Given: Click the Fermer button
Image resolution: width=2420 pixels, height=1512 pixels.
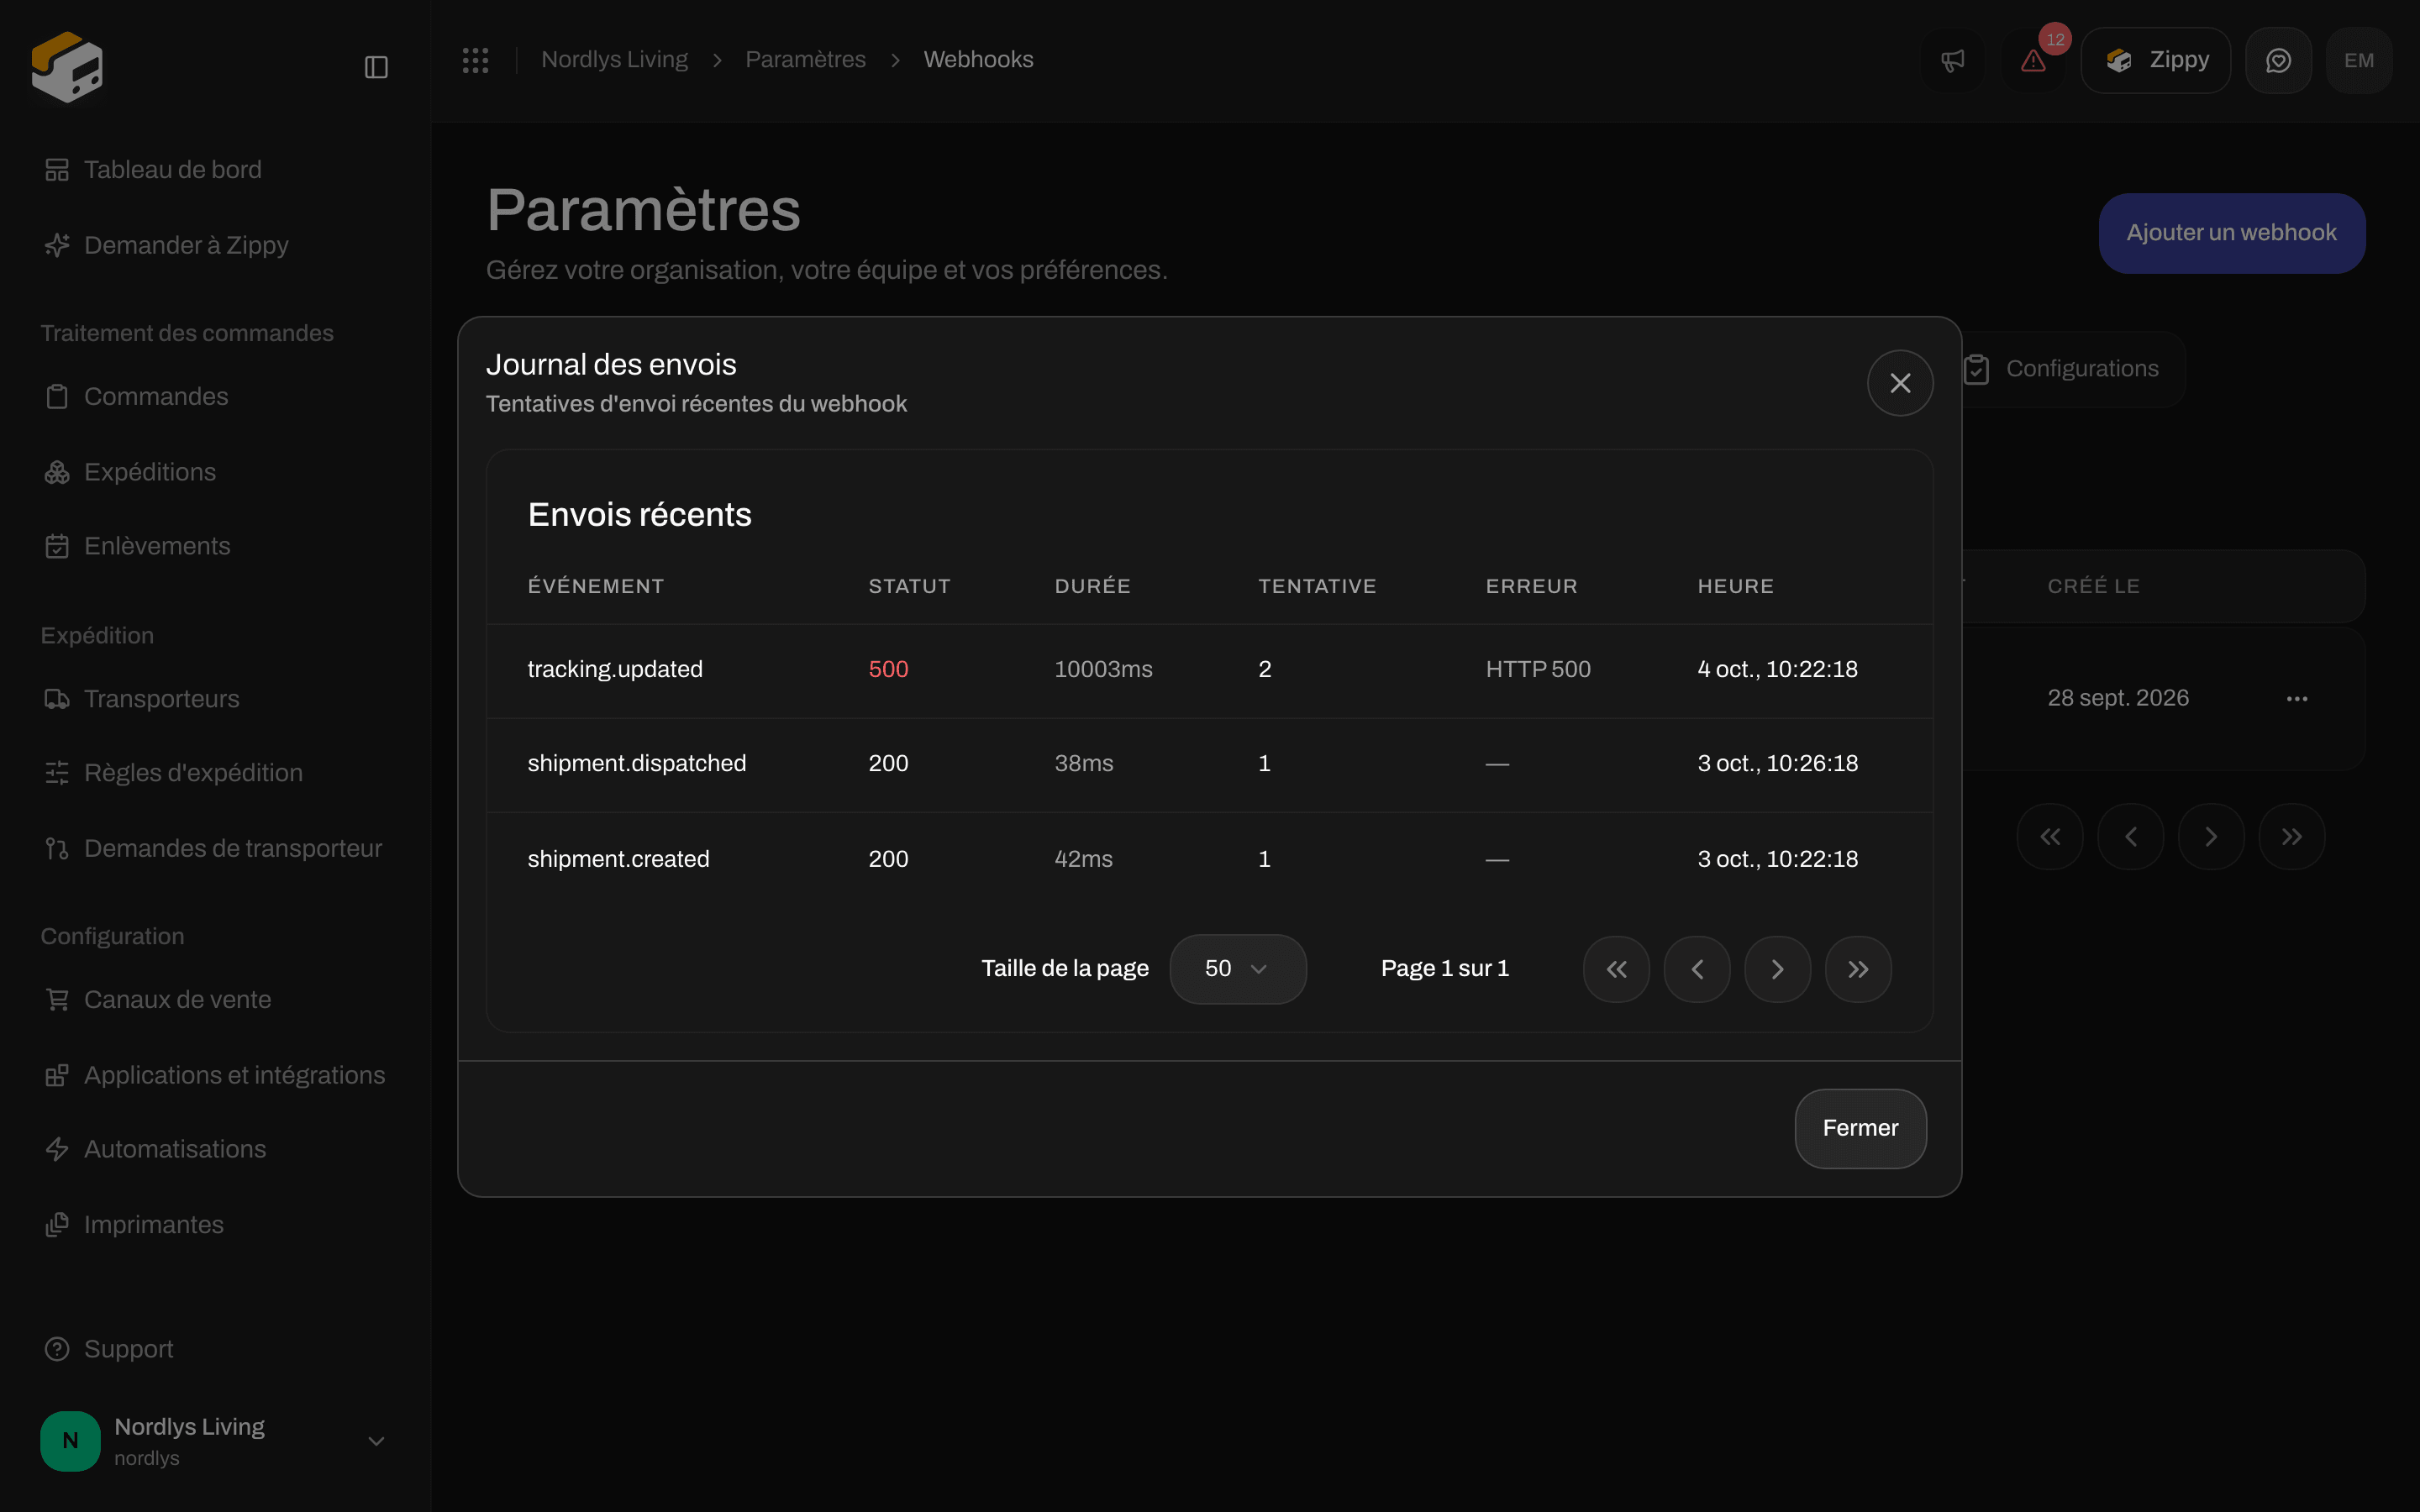Looking at the screenshot, I should tap(1860, 1128).
